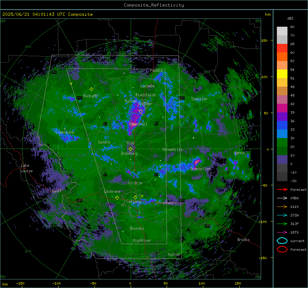Click the Sundre town label

coord(104,142)
